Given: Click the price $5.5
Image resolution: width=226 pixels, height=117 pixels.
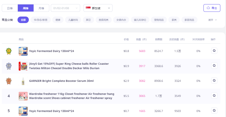Looking at the screenshot, I should [x=126, y=96].
